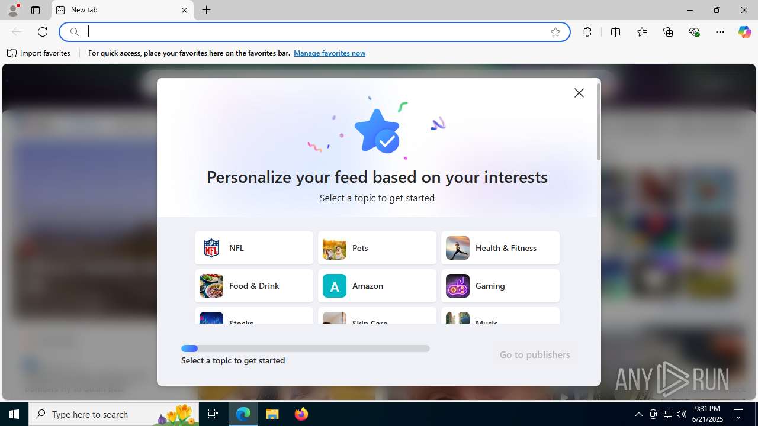The height and width of the screenshot is (426, 758).
Task: Select the Pets topic
Action: click(x=377, y=248)
